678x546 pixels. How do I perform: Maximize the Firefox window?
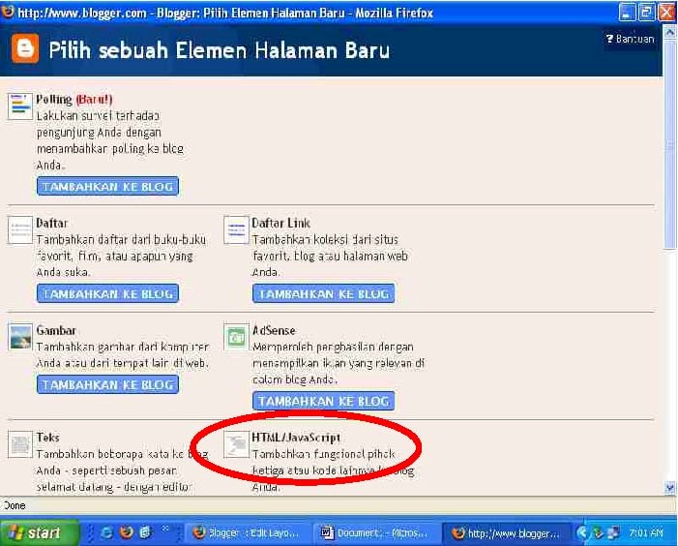pyautogui.click(x=646, y=13)
